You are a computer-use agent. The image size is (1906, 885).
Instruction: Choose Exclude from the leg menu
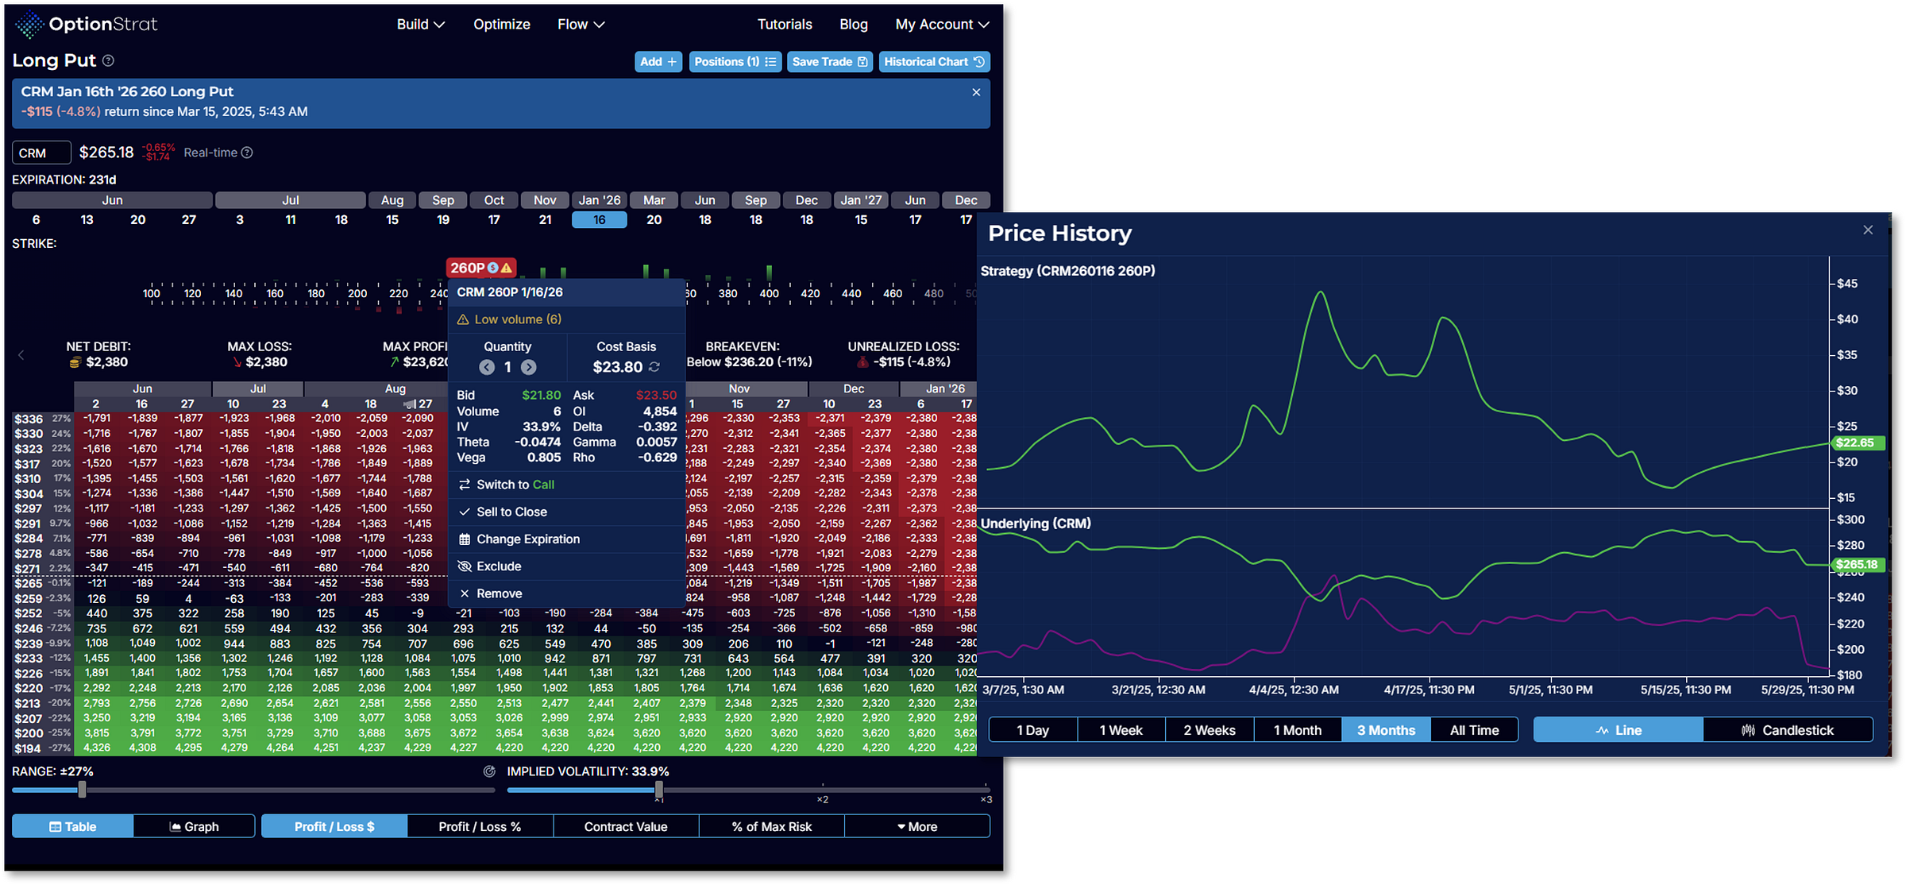tap(566, 566)
